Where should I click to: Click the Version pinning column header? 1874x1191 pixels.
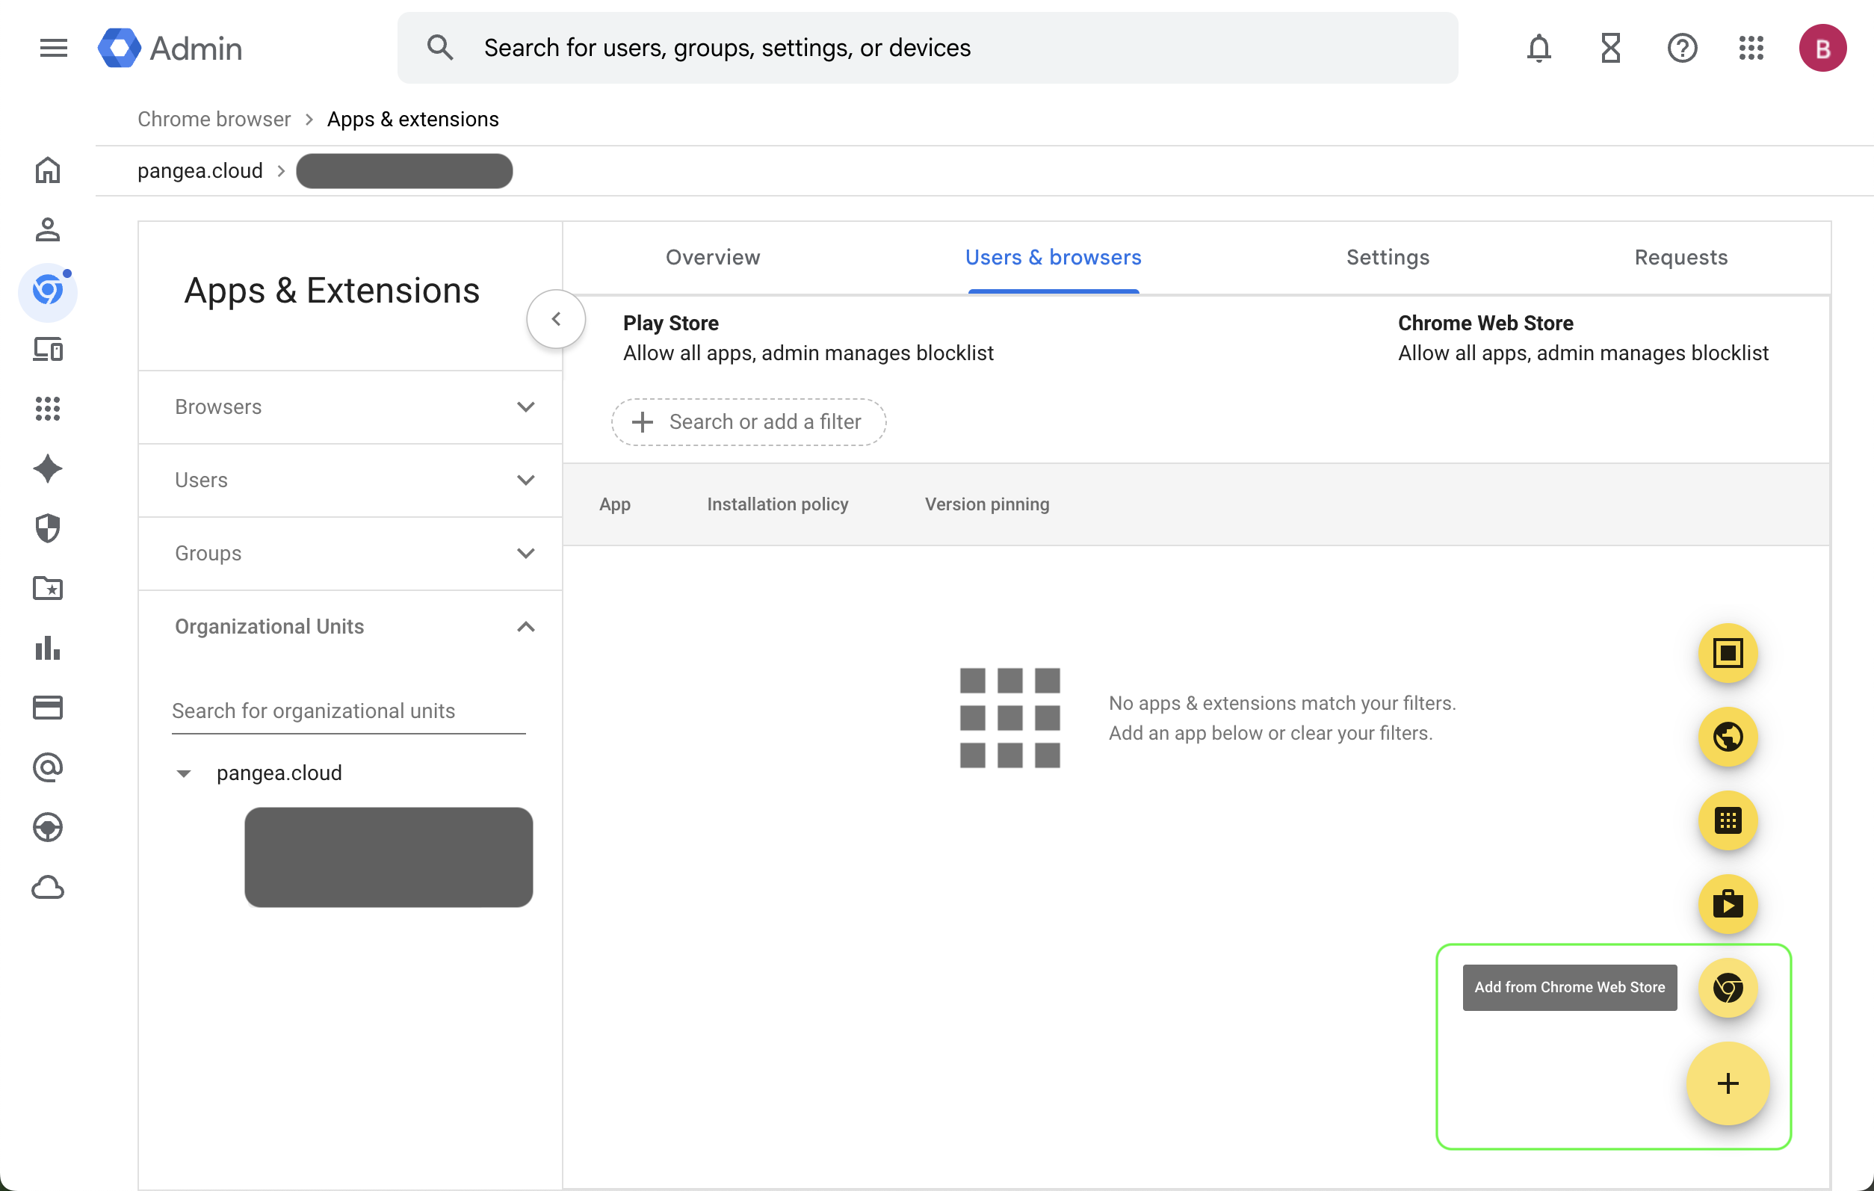987,504
